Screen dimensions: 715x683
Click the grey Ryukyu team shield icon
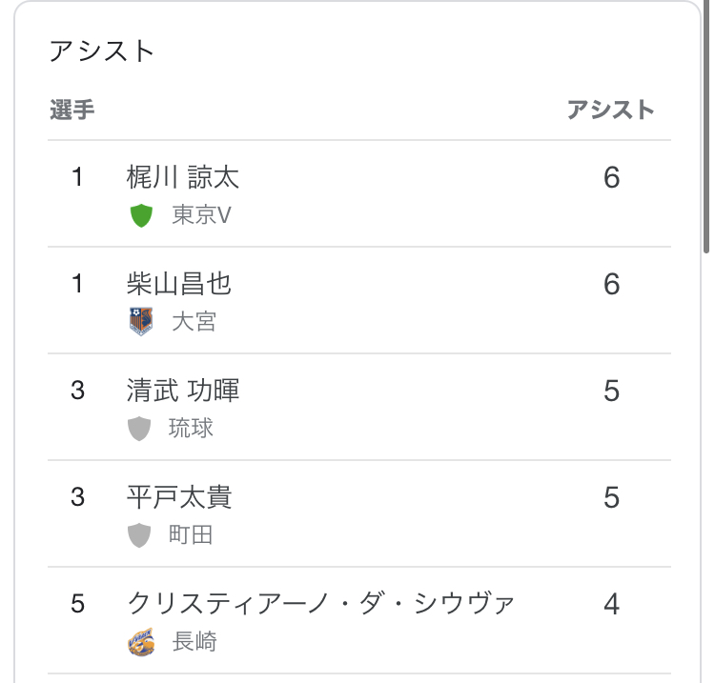point(140,429)
